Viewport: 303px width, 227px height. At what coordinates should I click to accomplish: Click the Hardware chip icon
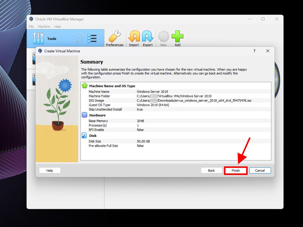84,115
